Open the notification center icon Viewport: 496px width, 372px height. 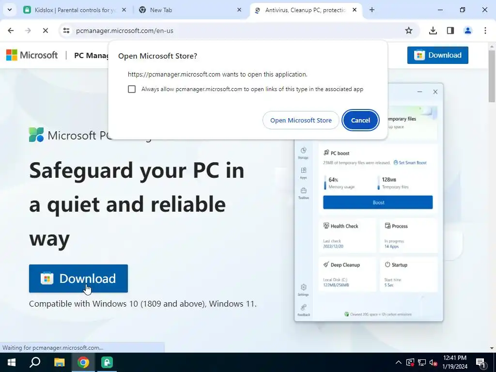(x=480, y=362)
